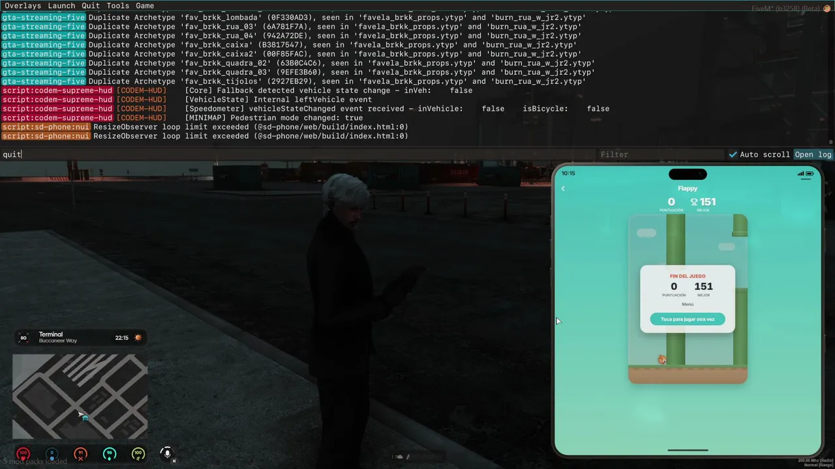Click the orange hunger HUD icon
This screenshot has width=835, height=469.
(x=81, y=453)
